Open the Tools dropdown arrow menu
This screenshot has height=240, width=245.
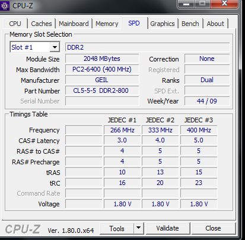139,228
